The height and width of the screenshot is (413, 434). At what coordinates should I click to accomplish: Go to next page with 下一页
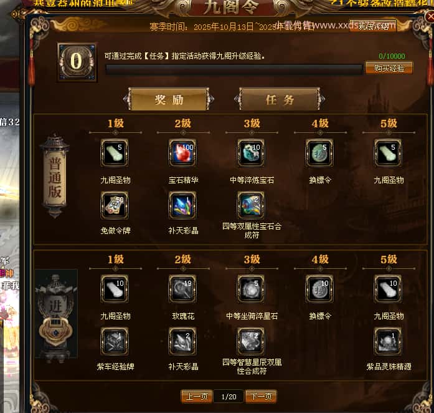pyautogui.click(x=261, y=396)
